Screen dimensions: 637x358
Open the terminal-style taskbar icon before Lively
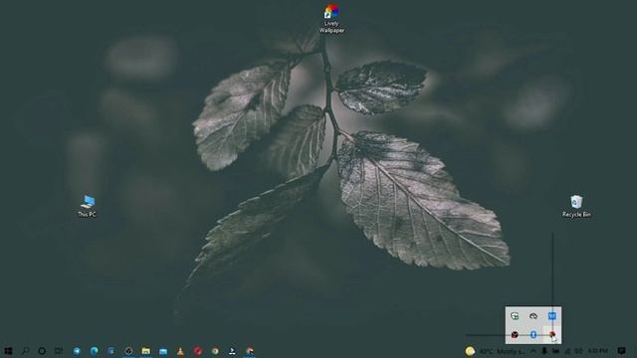click(x=232, y=351)
